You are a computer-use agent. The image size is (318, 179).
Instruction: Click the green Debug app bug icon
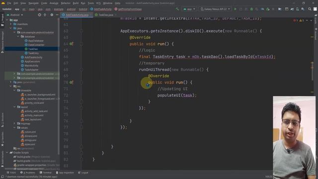(251, 9)
